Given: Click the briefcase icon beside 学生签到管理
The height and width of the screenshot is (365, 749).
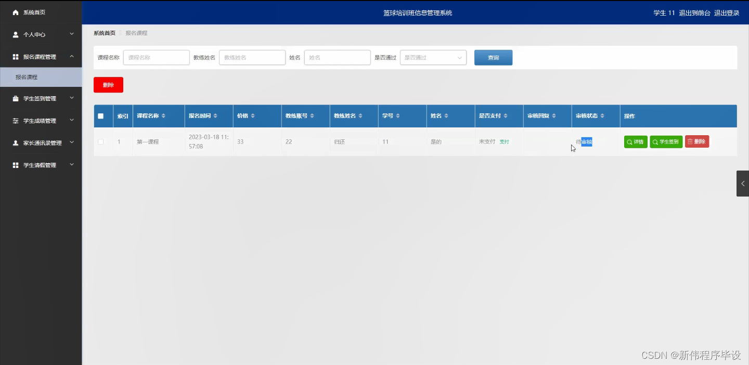Looking at the screenshot, I should point(16,98).
